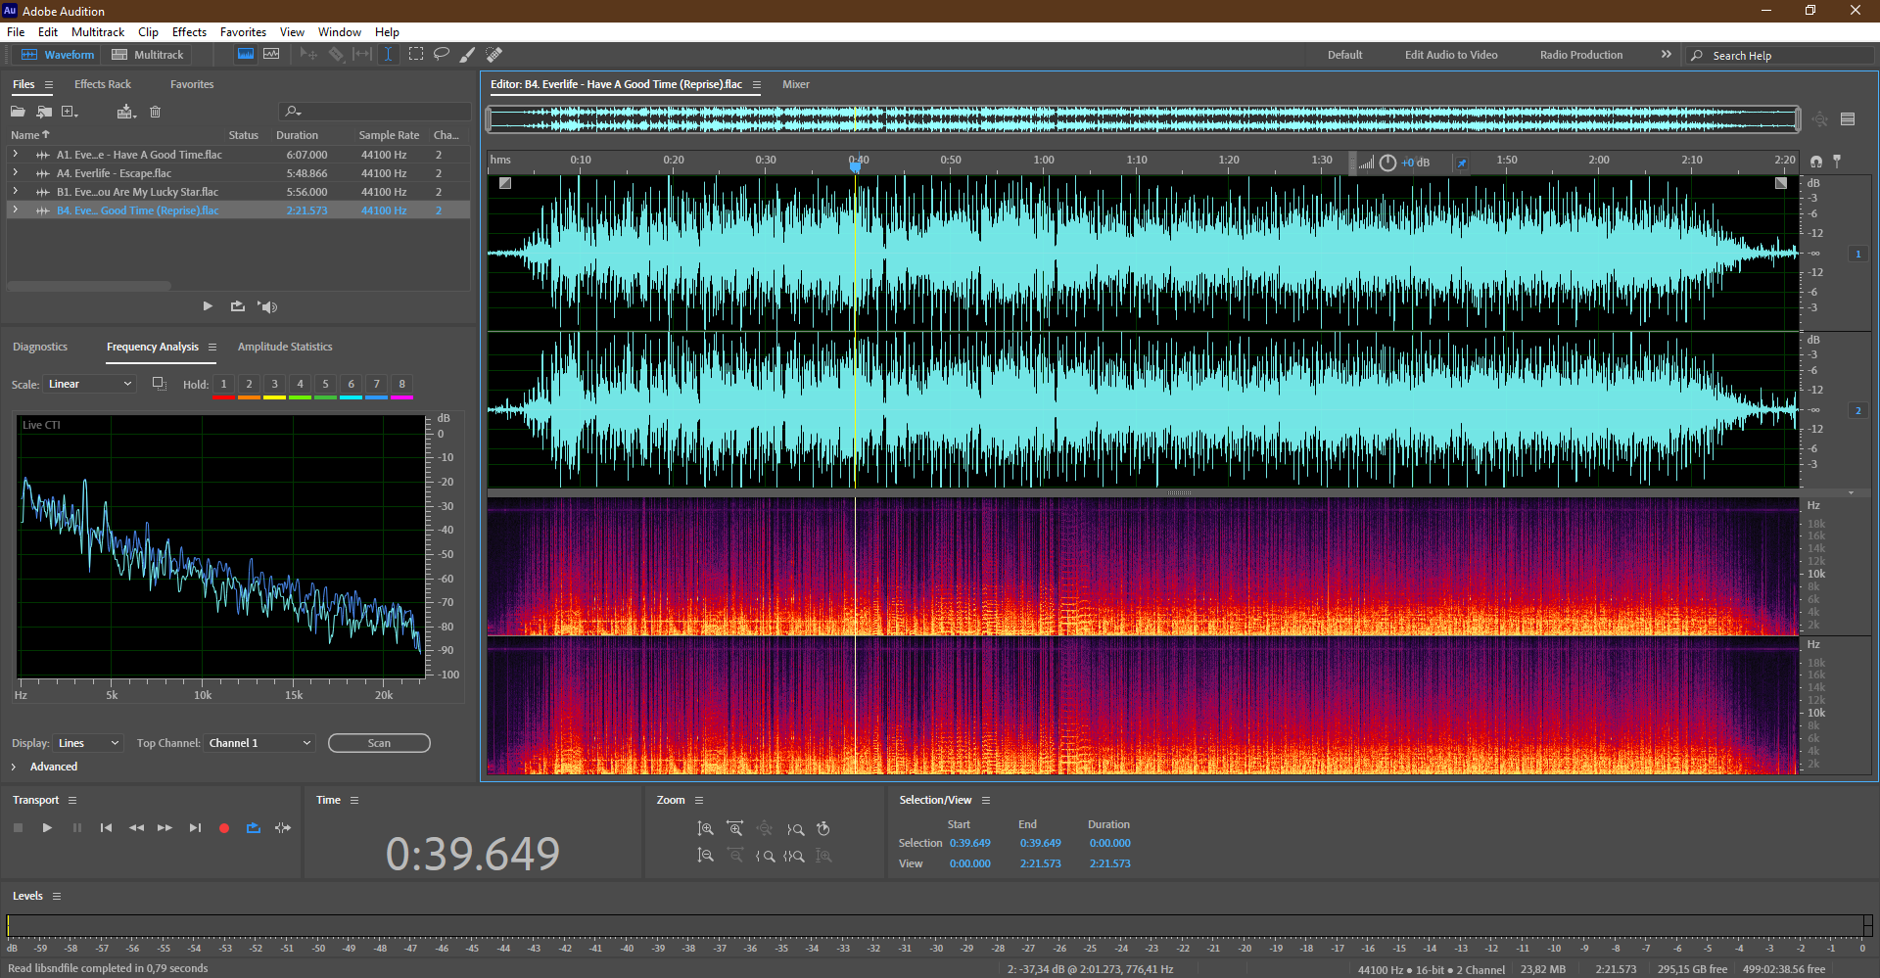Toggle auto-play speaker icon in Files panel
Image resolution: width=1880 pixels, height=978 pixels.
click(267, 306)
